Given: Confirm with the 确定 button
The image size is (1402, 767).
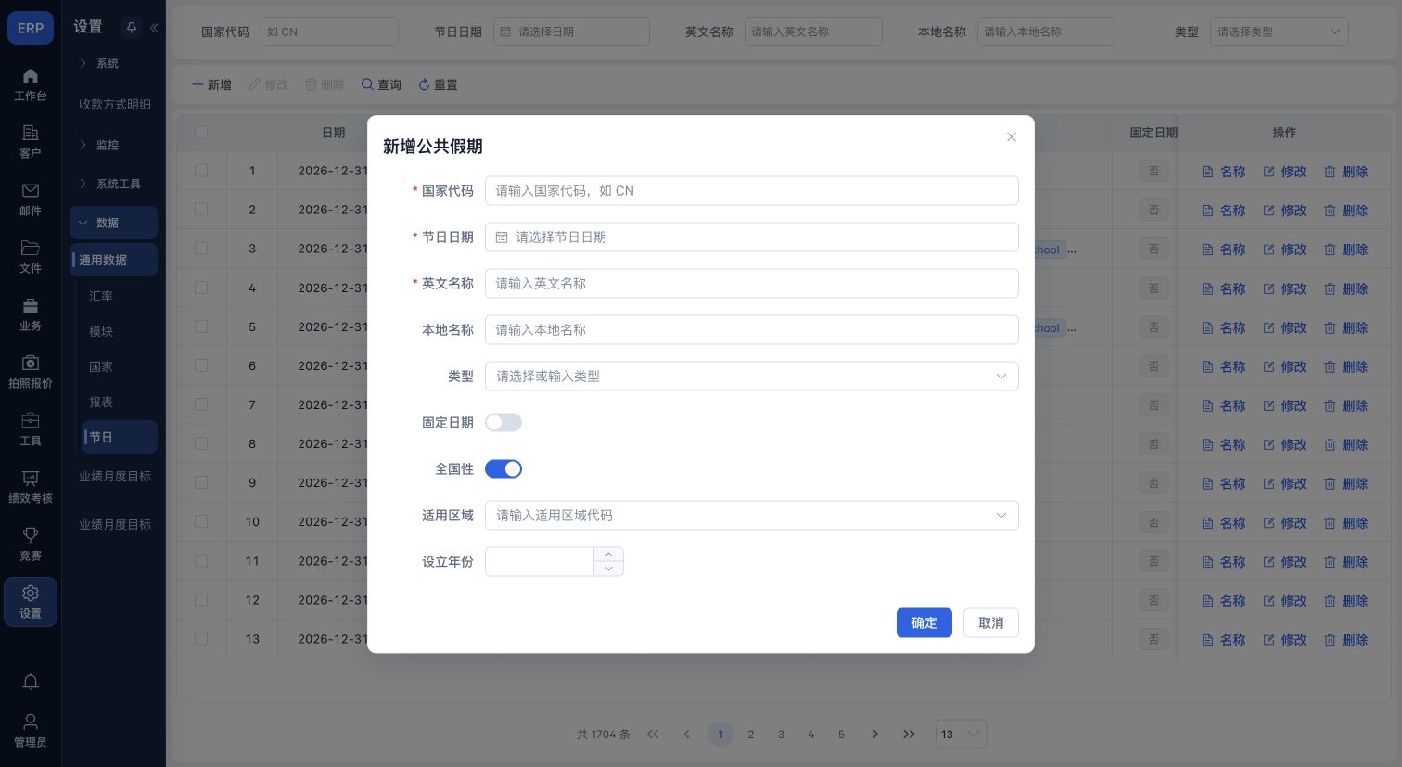Looking at the screenshot, I should click(924, 623).
